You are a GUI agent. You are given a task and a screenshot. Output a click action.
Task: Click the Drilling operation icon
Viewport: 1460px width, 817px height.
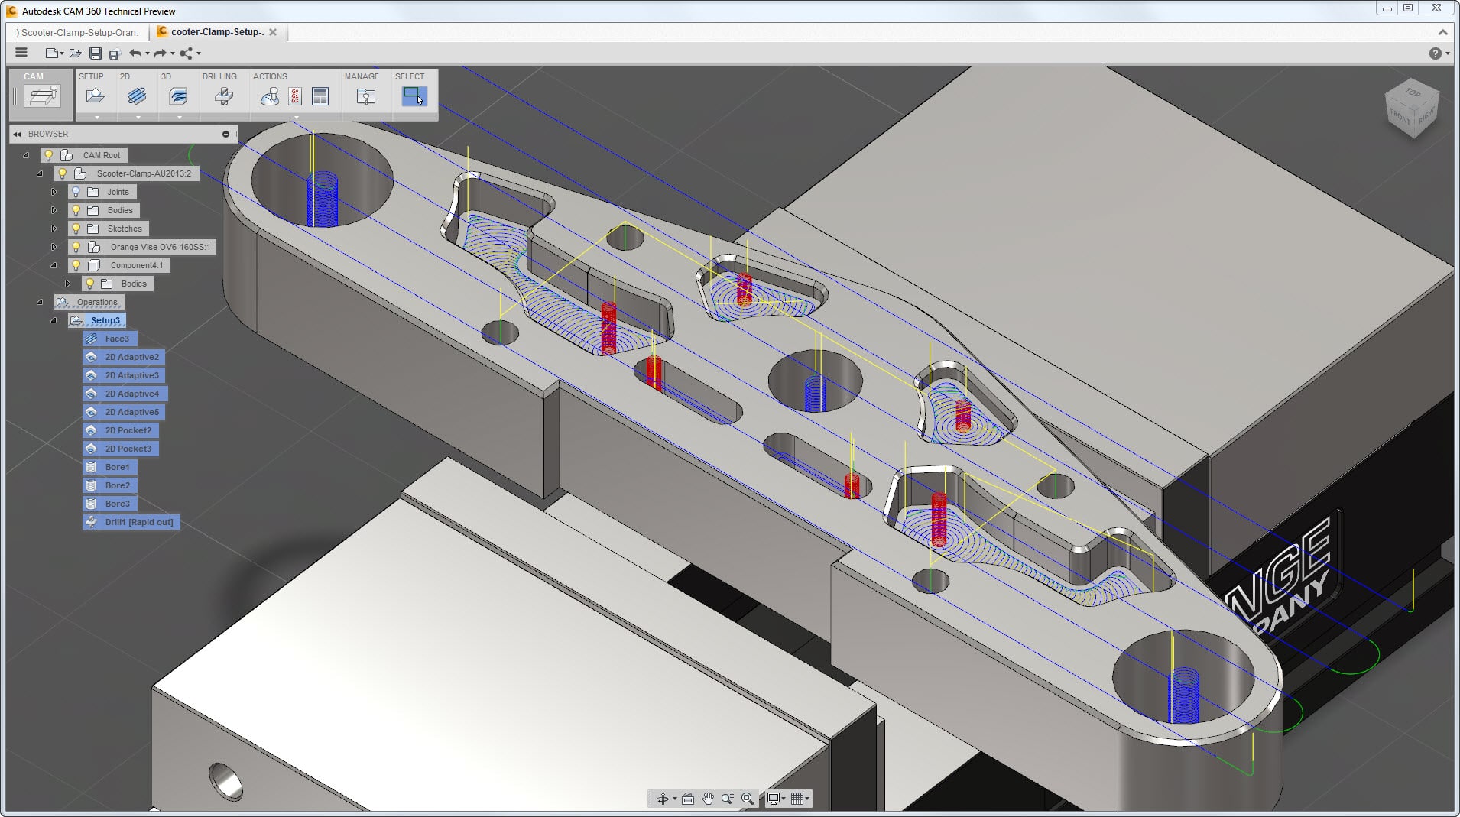(224, 96)
